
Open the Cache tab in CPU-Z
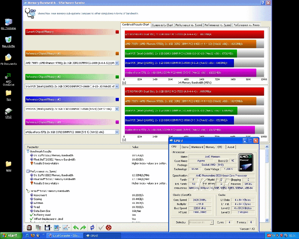[185, 147]
